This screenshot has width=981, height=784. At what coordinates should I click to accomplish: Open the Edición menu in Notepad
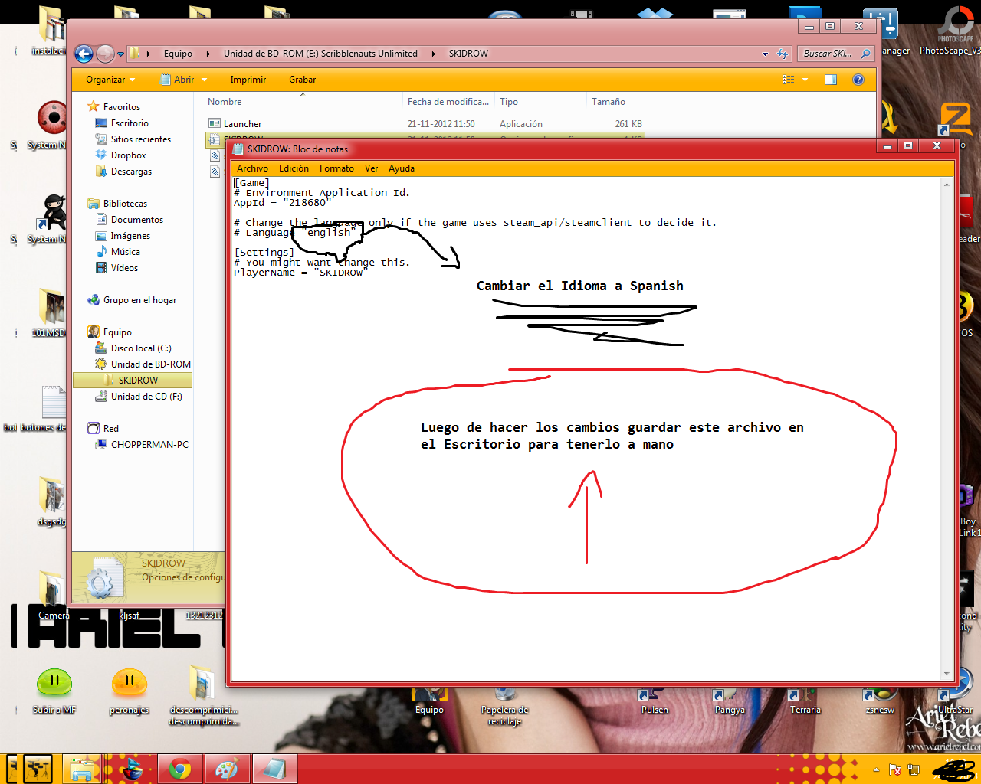pyautogui.click(x=294, y=168)
